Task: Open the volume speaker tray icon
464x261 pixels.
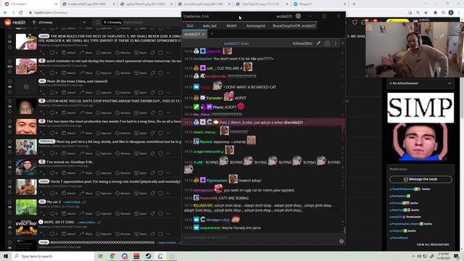Action: pos(419,256)
